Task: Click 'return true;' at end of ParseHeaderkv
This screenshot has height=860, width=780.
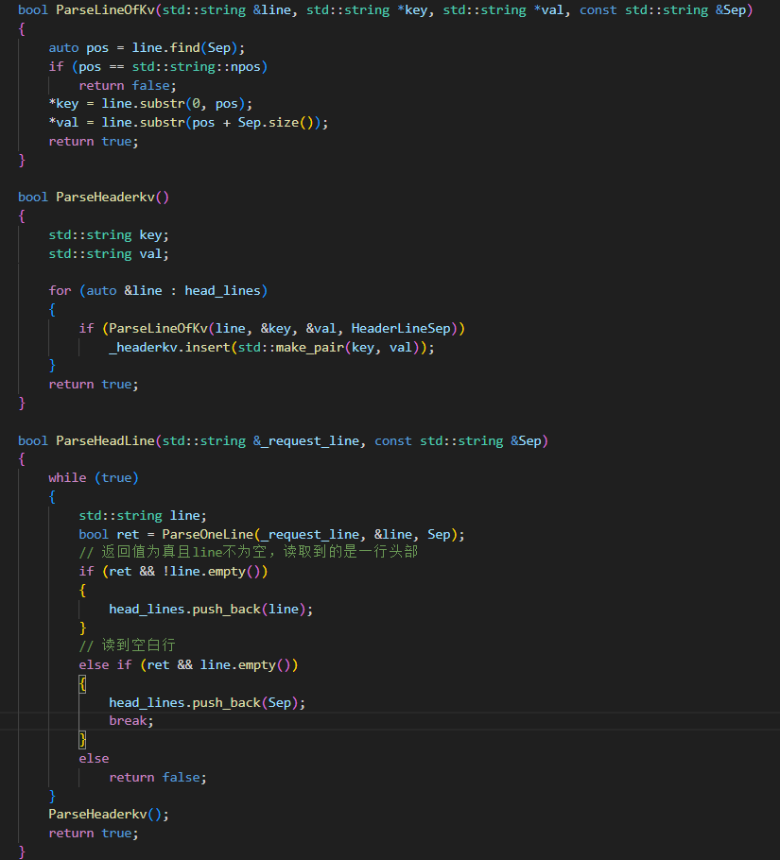Action: [x=94, y=385]
